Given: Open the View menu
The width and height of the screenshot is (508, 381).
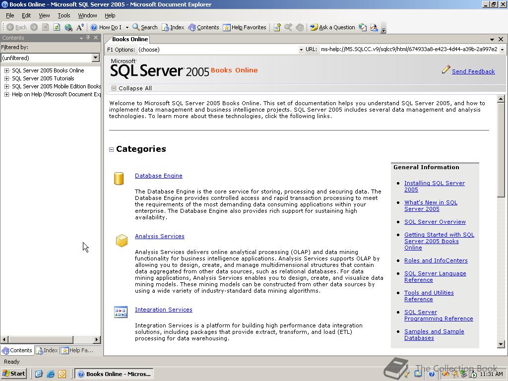Looking at the screenshot, I should [x=44, y=15].
